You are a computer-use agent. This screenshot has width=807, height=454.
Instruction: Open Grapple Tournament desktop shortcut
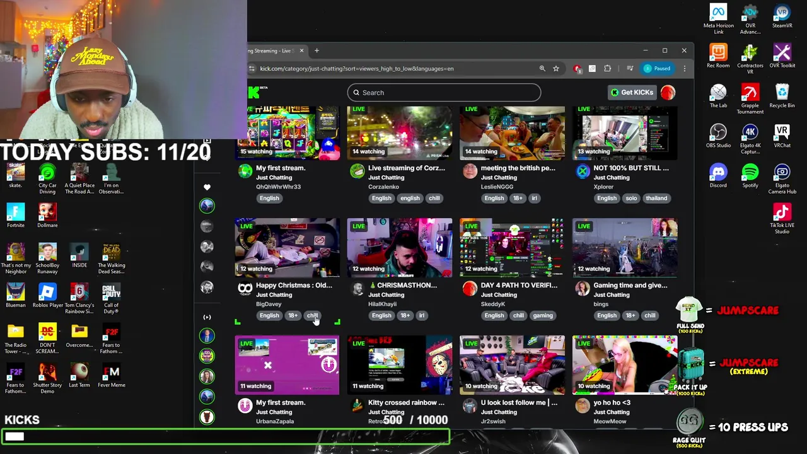coord(750,99)
